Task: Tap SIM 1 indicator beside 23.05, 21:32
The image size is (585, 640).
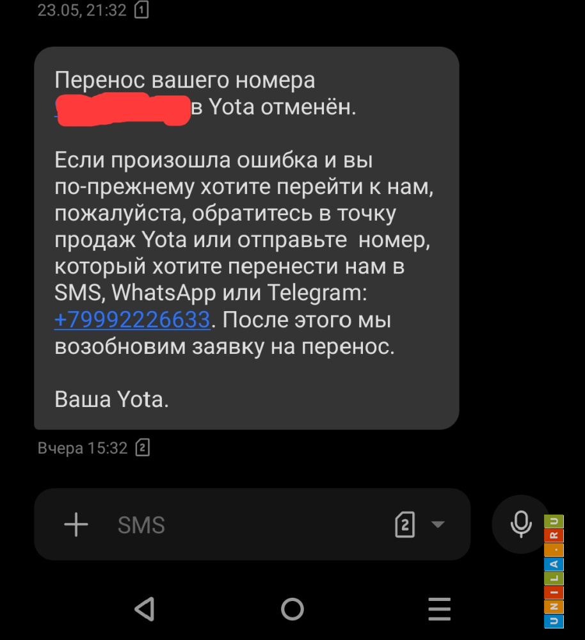Action: (x=141, y=10)
